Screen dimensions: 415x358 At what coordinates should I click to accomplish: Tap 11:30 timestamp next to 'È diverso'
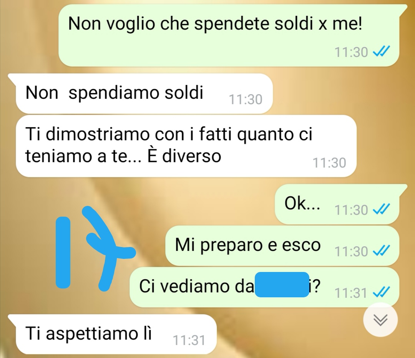point(329,163)
